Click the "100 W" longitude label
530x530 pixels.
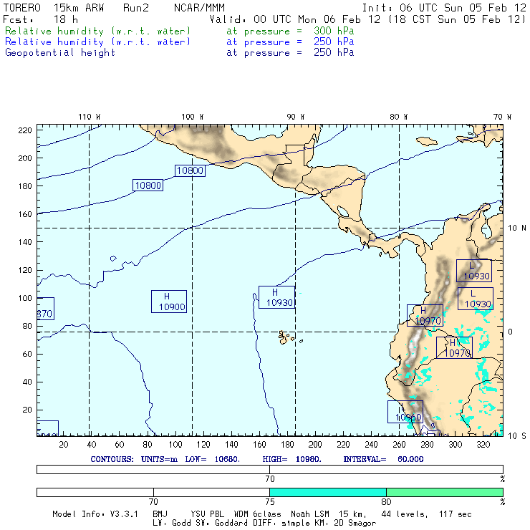click(193, 117)
